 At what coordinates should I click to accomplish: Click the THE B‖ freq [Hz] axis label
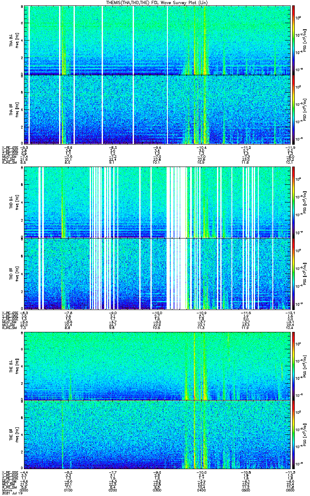(x=17, y=435)
